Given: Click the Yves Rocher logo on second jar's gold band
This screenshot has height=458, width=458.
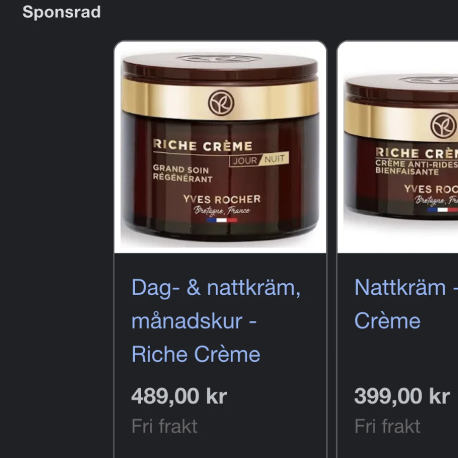Looking at the screenshot, I should pos(444,126).
